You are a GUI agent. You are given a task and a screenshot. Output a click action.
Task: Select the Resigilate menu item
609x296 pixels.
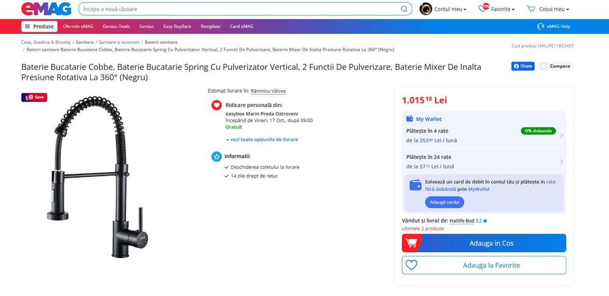tap(211, 27)
